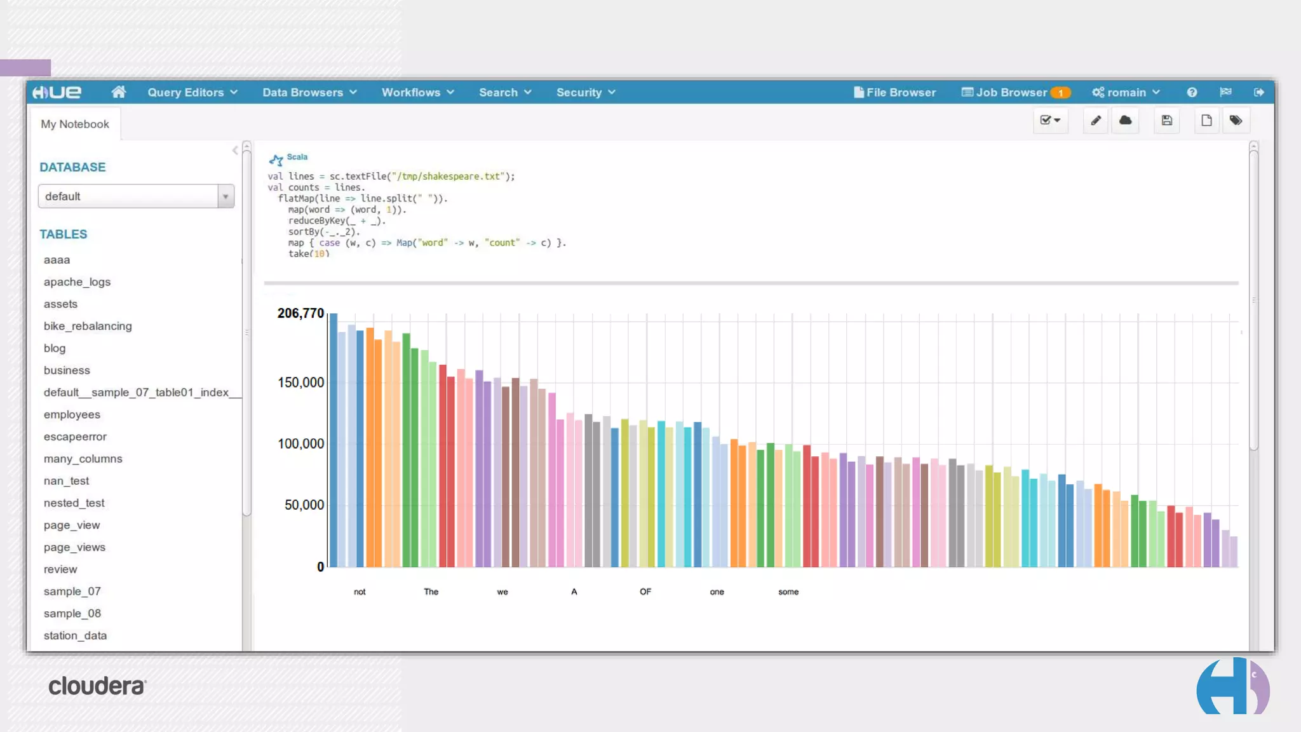Screen dimensions: 1301x732
Task: Click the Hue home icon
Action: point(118,92)
